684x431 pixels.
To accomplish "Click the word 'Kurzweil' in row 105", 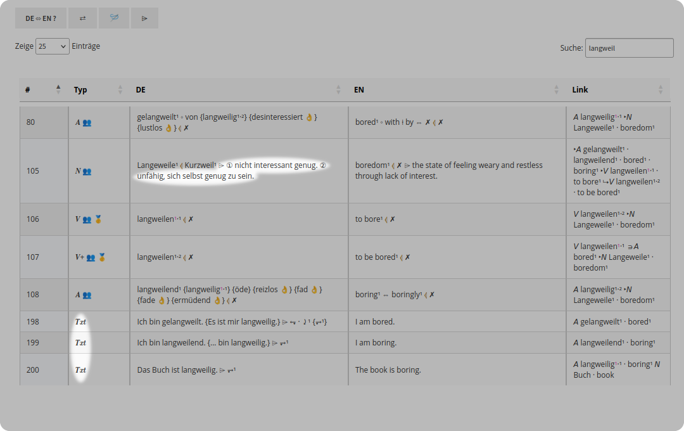I will (x=199, y=165).
